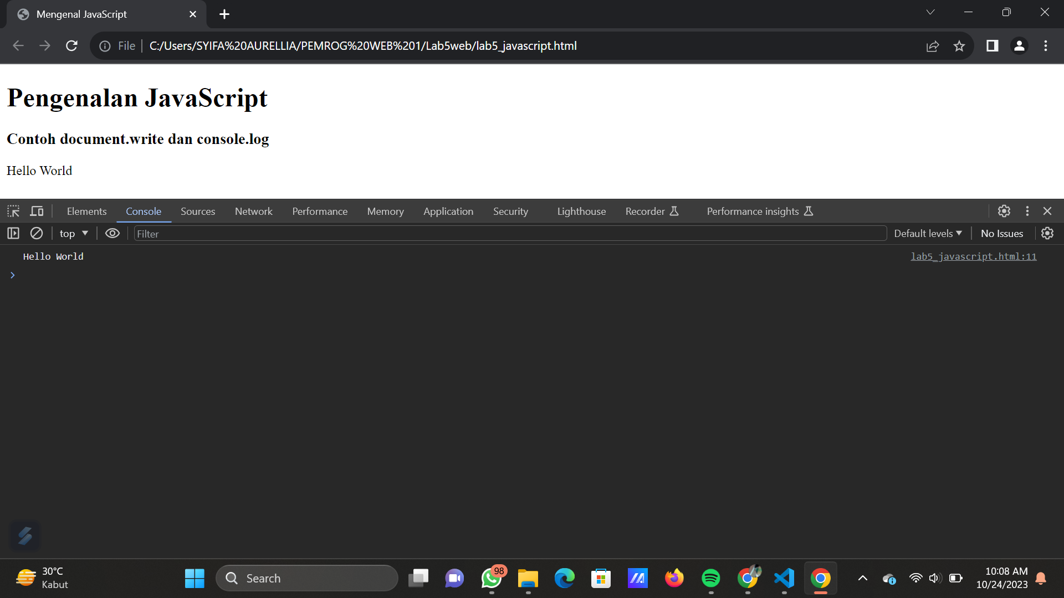Share the current page
The width and height of the screenshot is (1064, 598).
[933, 46]
